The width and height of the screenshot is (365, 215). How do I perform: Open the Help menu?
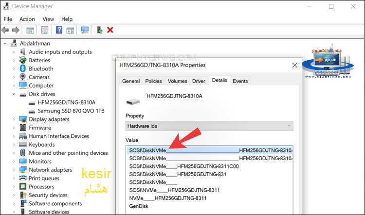coord(67,19)
